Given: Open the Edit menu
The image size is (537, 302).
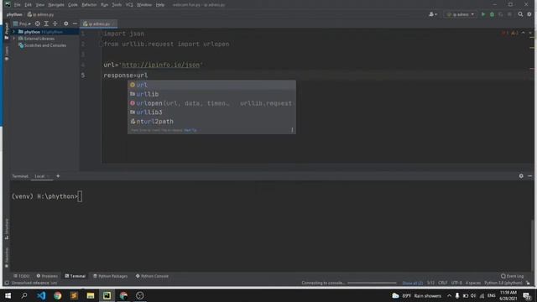Looking at the screenshot, I should [x=28, y=5].
